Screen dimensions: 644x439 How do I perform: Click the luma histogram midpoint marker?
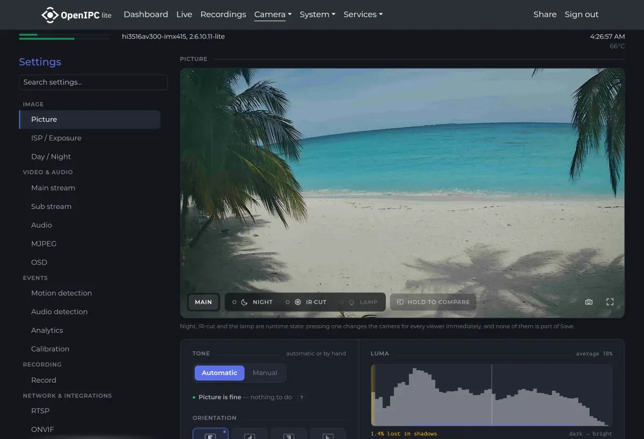tap(492, 395)
